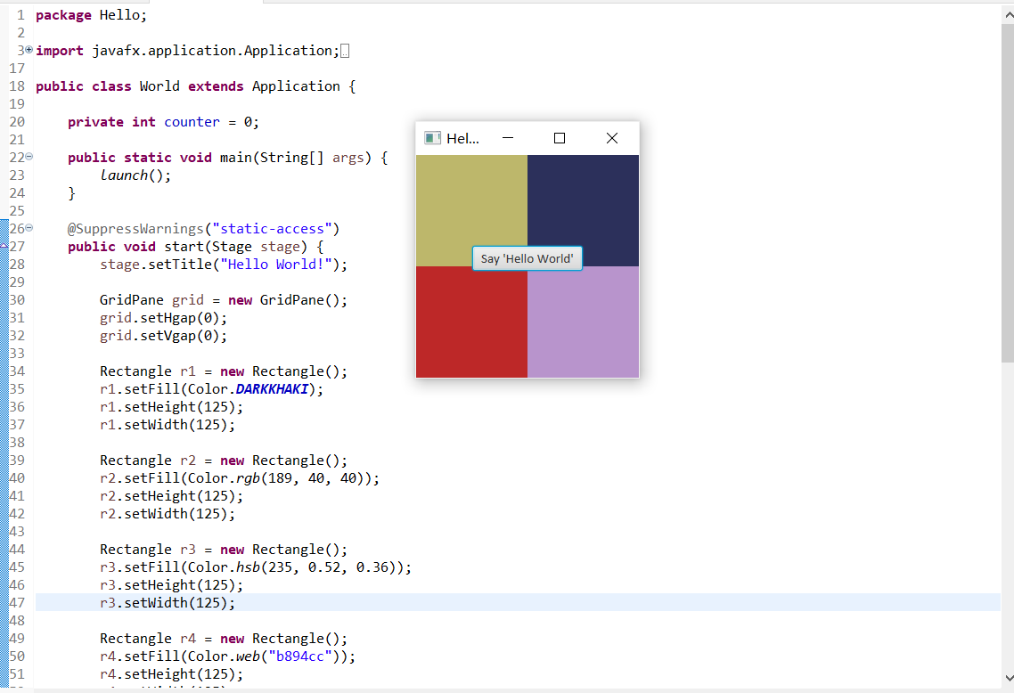This screenshot has width=1014, height=693.
Task: Click 'r4.setHeight(125);' on line 51
Action: click(171, 674)
